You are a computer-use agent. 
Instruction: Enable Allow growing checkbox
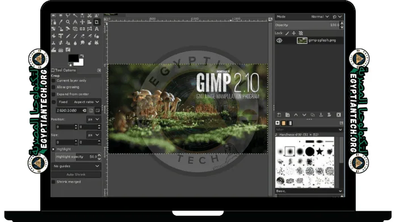point(53,87)
